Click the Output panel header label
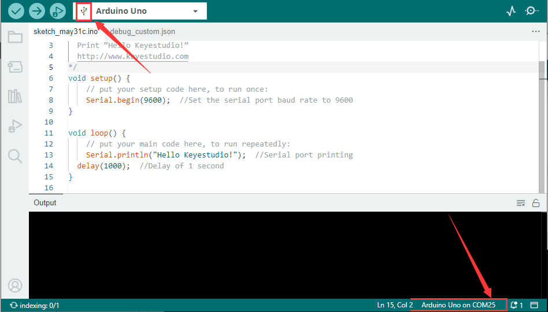Image resolution: width=548 pixels, height=312 pixels. [45, 203]
